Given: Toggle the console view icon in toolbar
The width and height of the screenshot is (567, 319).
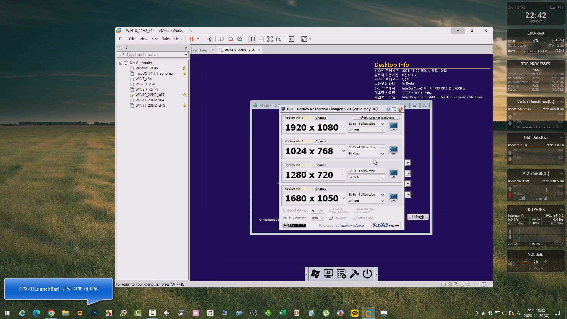Looking at the screenshot, I should coord(291,39).
